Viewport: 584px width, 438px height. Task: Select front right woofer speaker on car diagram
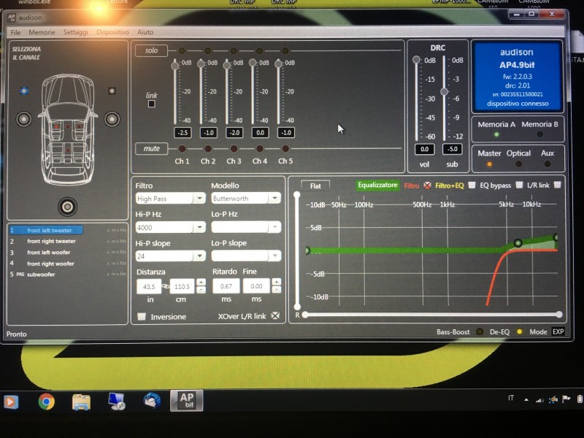tap(112, 119)
